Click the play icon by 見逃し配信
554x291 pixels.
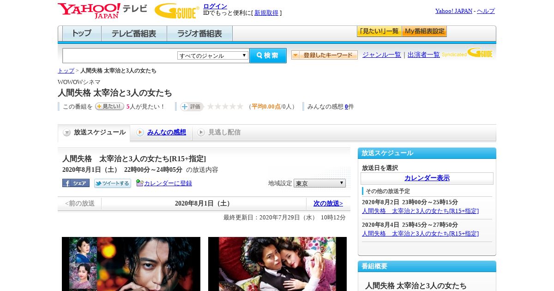(201, 133)
